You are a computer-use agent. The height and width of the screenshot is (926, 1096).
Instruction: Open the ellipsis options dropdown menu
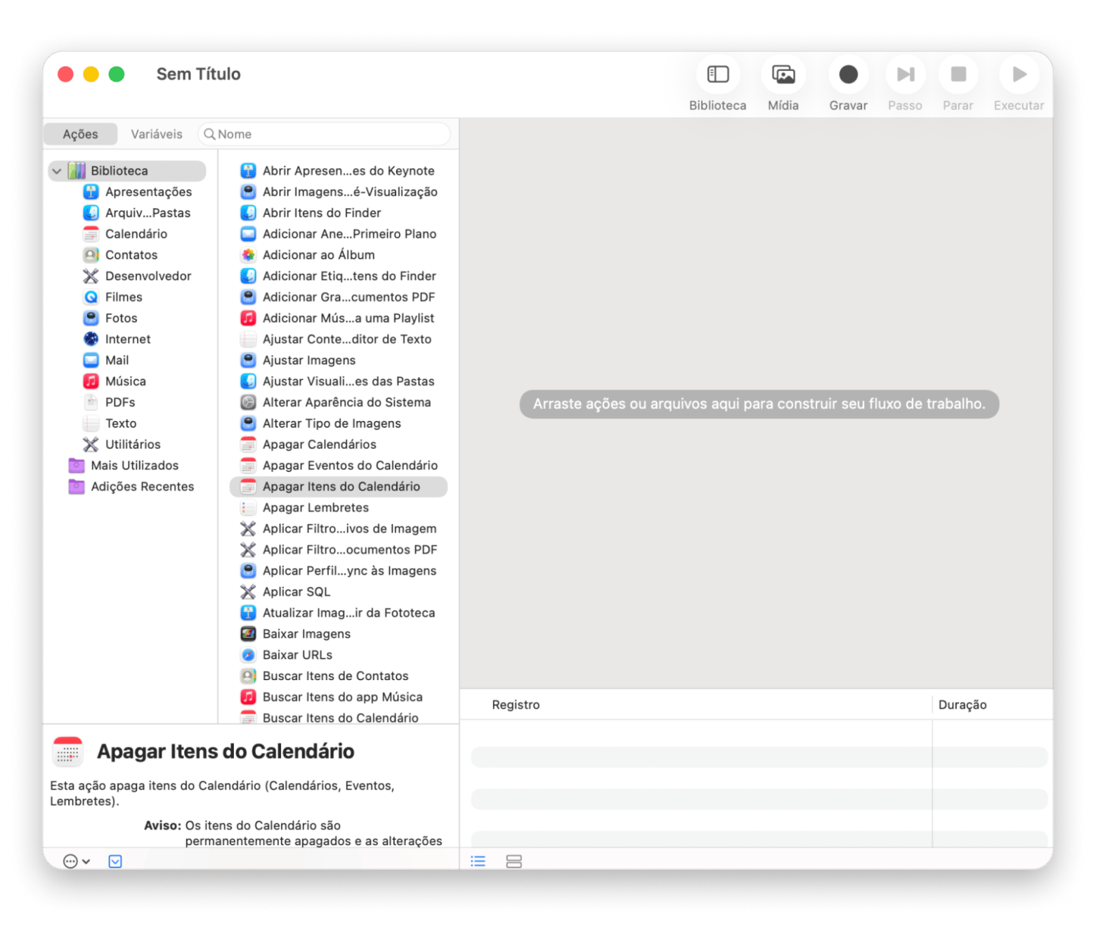77,861
